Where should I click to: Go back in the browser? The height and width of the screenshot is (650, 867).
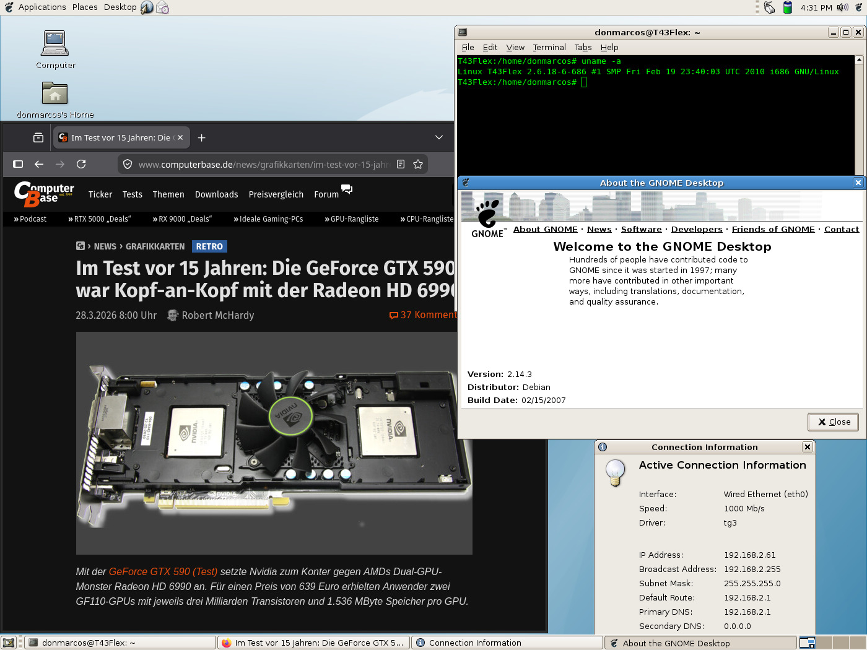pos(39,164)
